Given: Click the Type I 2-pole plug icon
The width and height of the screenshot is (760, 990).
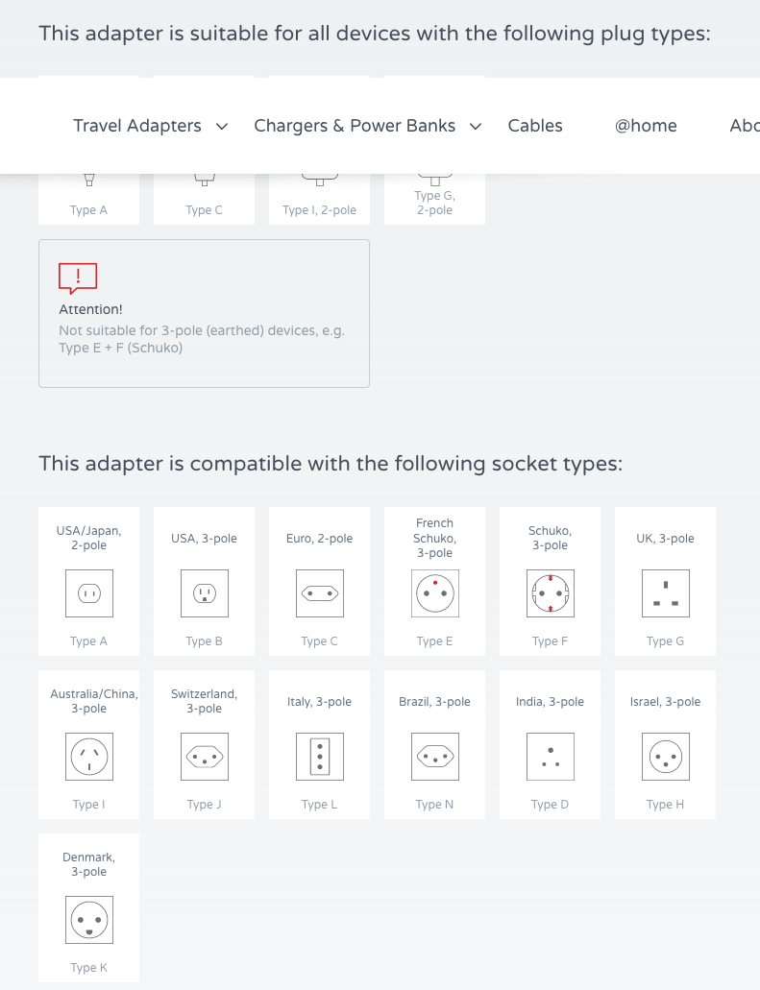Looking at the screenshot, I should [x=320, y=180].
